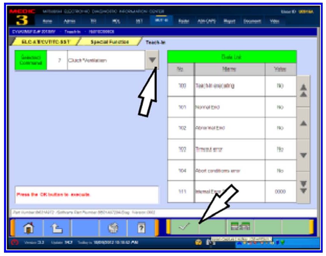Click the printer icon
The image size is (326, 256).
click(113, 228)
